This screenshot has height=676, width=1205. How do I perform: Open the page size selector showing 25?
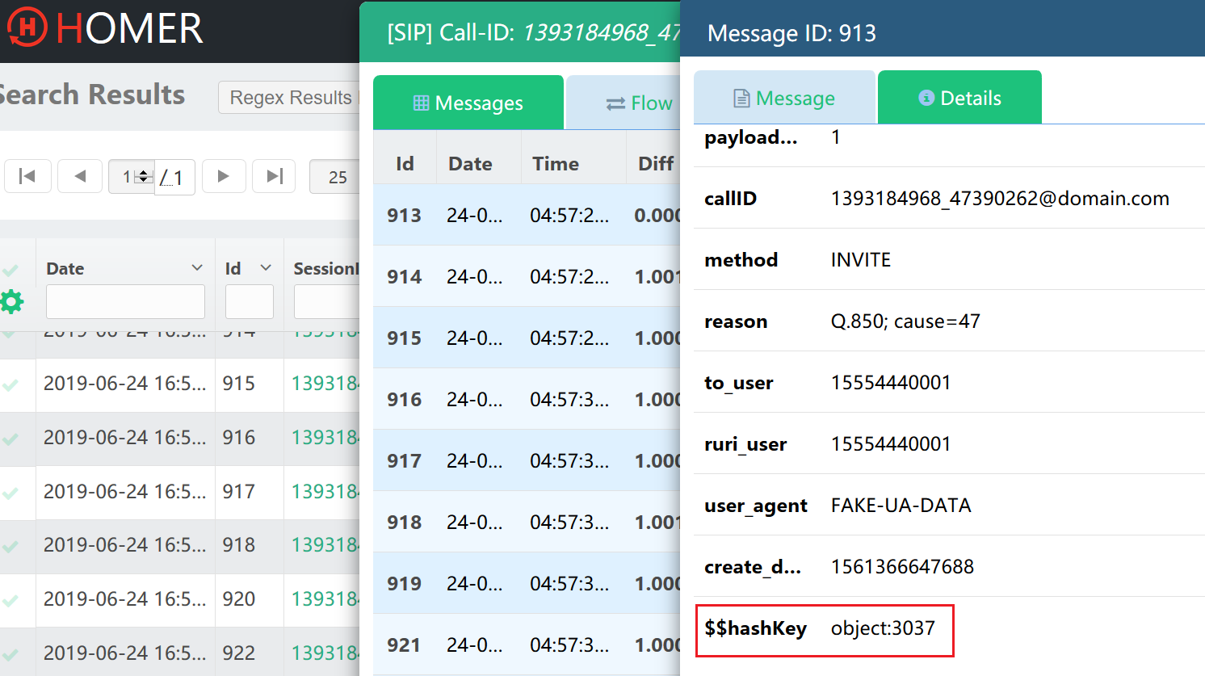[x=337, y=176]
